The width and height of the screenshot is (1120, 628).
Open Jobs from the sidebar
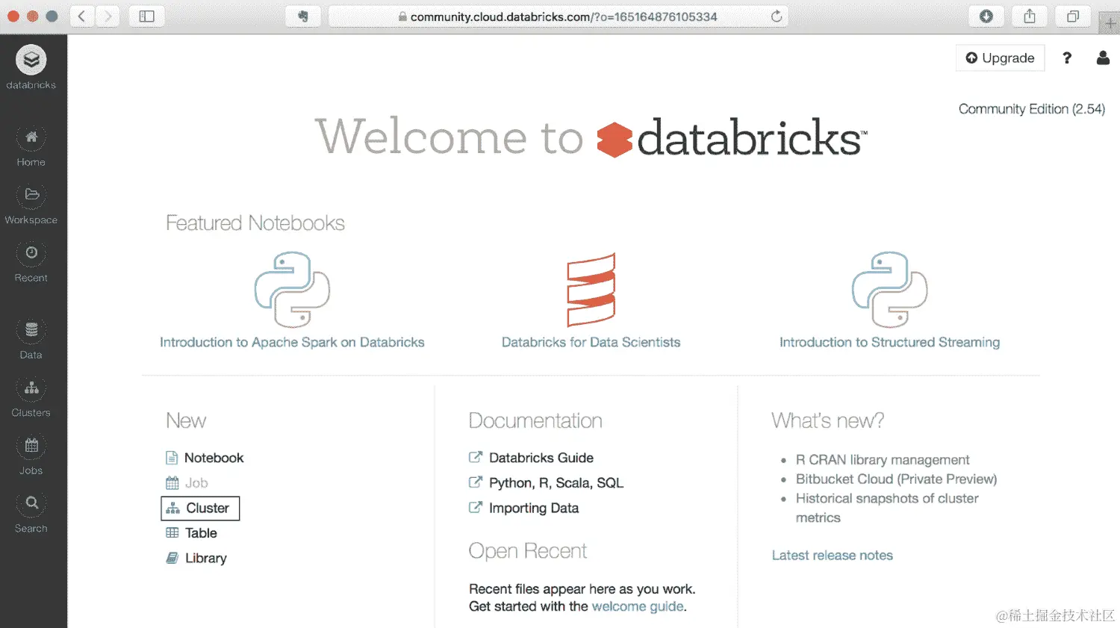point(31,454)
